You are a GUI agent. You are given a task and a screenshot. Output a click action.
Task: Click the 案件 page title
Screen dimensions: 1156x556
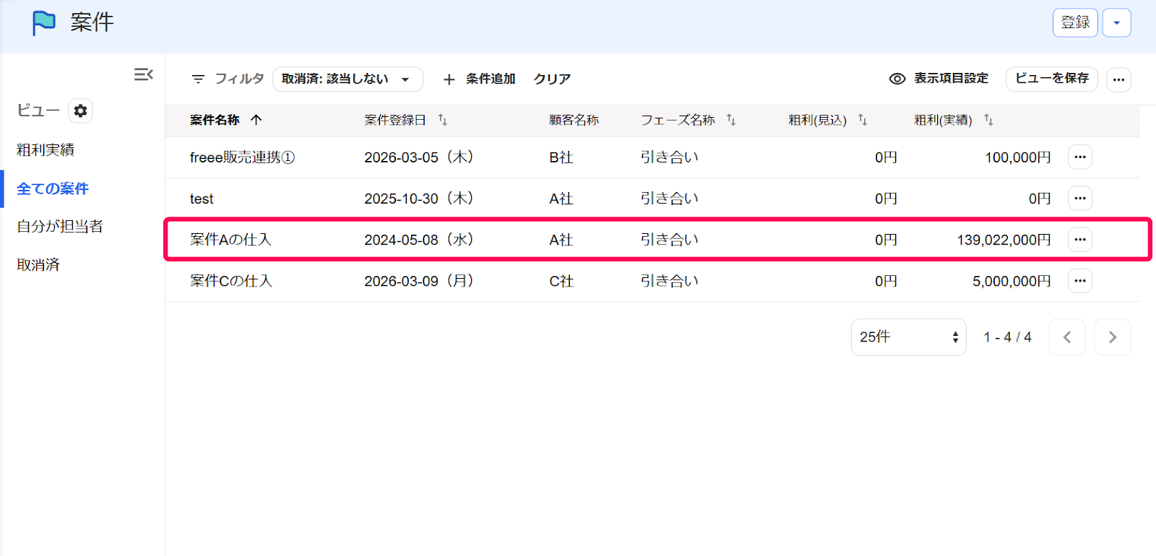(x=92, y=22)
